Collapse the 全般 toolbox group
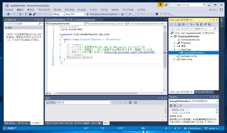The height and width of the screenshot is (133, 227). pyautogui.click(x=6, y=28)
